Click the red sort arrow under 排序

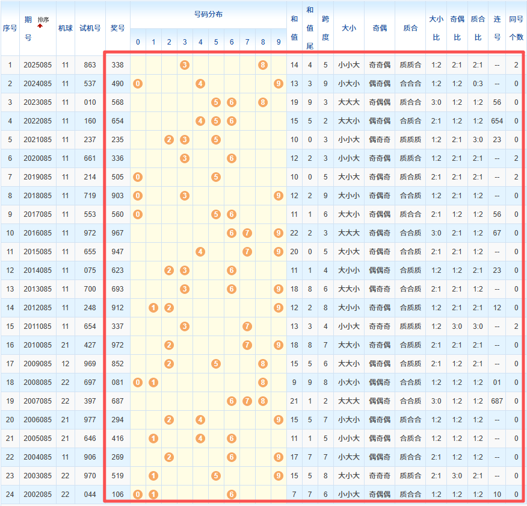pyautogui.click(x=40, y=26)
